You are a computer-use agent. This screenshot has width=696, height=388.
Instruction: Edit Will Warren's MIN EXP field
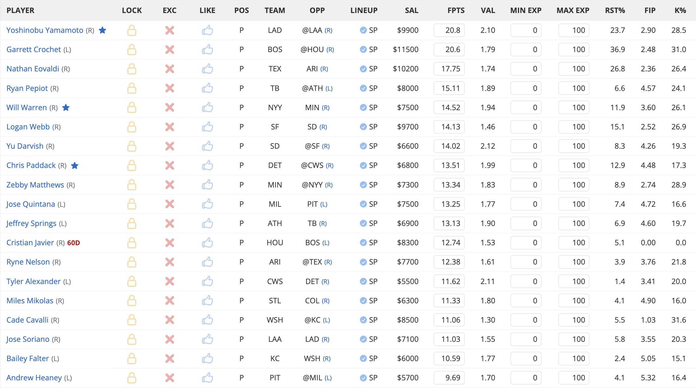point(526,108)
